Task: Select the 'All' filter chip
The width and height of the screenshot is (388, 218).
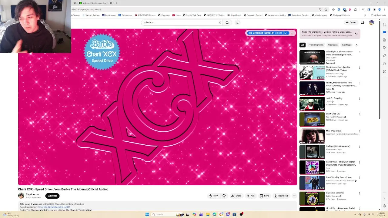Action: pos(302,45)
